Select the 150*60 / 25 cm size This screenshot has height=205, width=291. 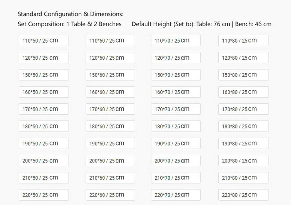(110, 75)
